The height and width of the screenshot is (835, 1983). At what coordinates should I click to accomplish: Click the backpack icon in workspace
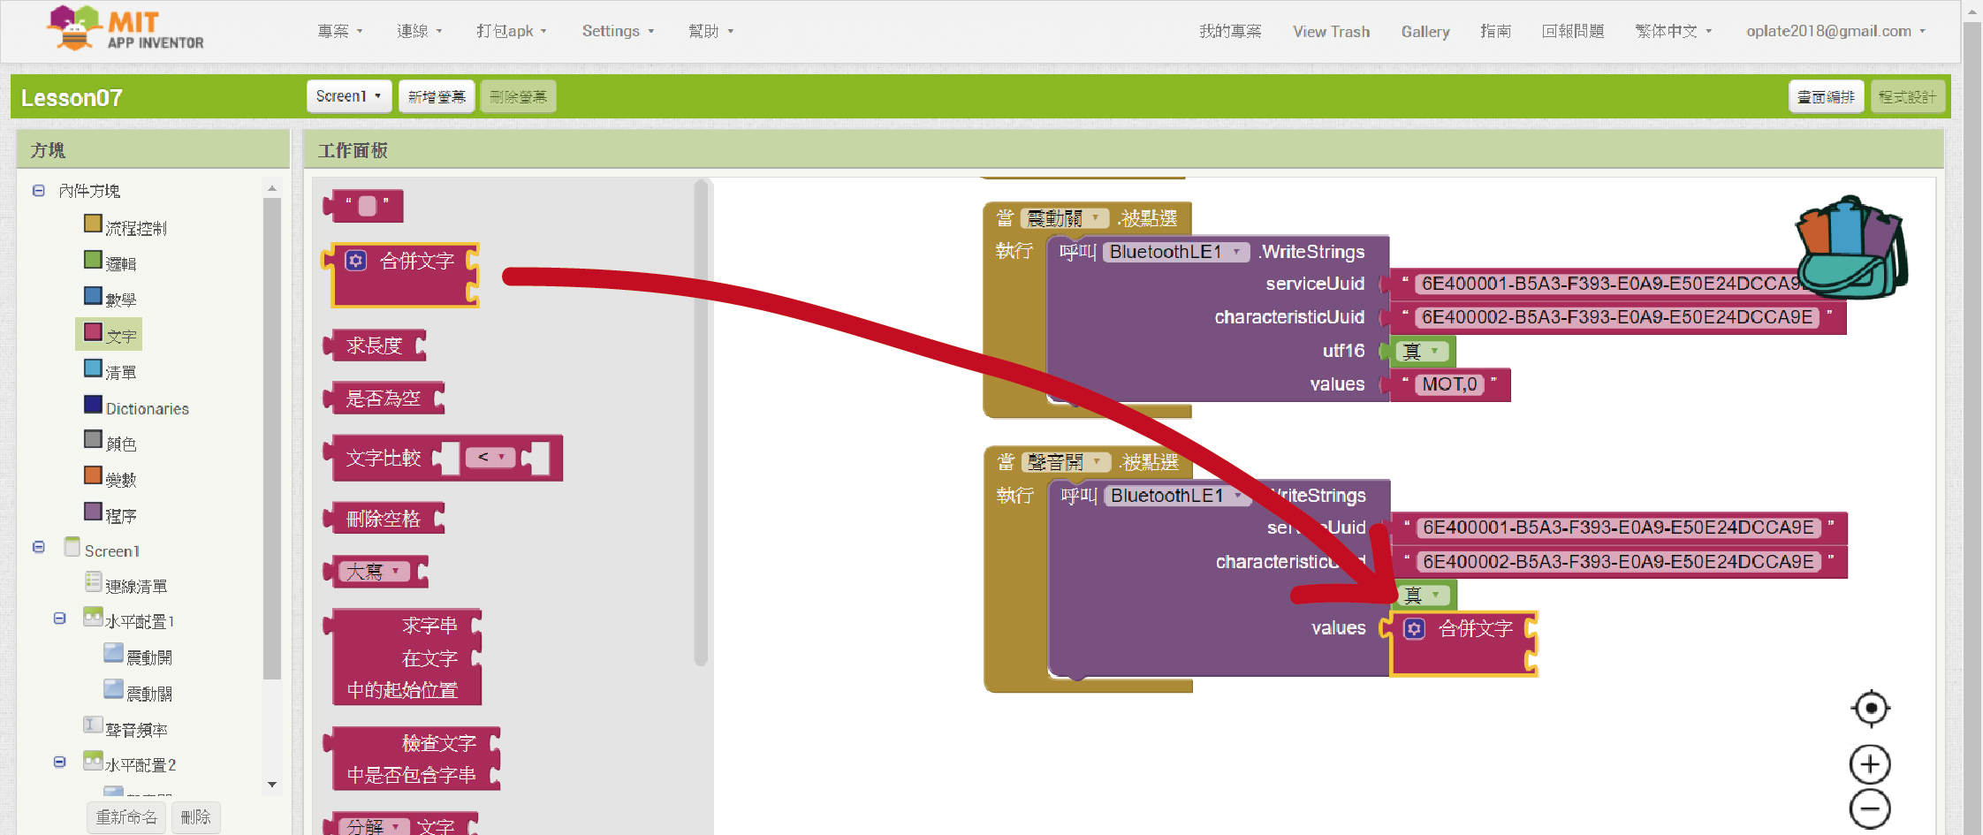tap(1850, 249)
